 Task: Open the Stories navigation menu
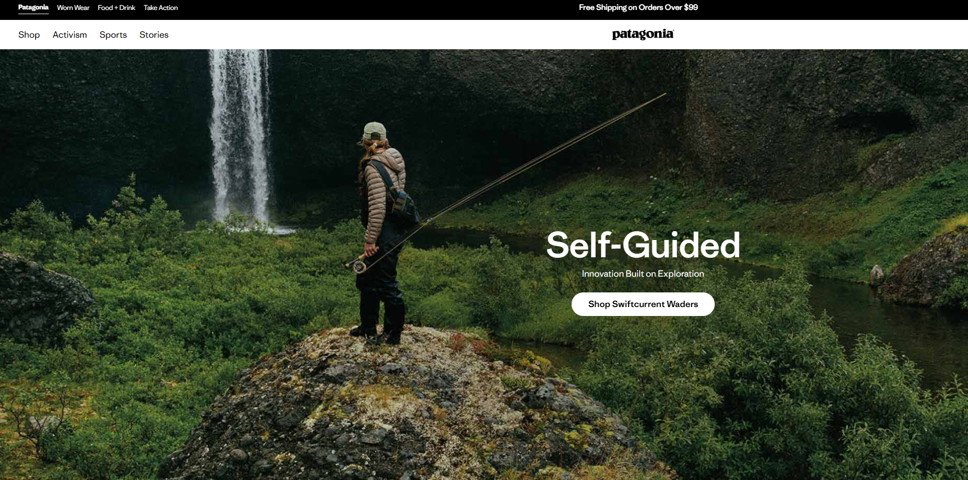tap(154, 35)
